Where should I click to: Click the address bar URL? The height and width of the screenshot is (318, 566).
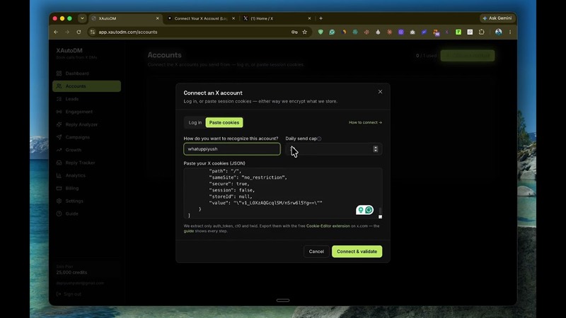[x=128, y=32]
